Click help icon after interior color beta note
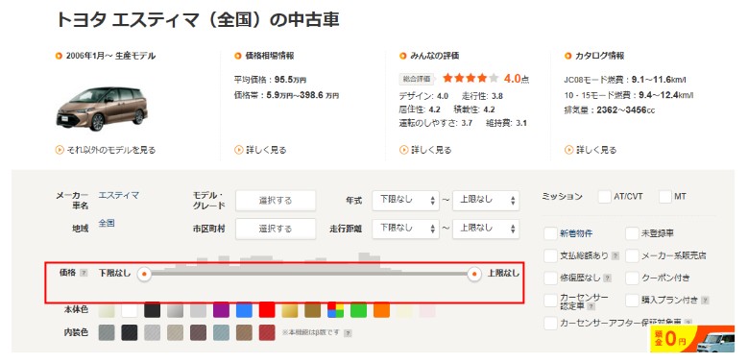This screenshot has width=748, height=363. click(348, 333)
